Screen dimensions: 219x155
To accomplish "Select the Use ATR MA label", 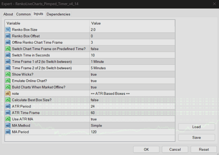I will pyautogui.click(x=22, y=119).
